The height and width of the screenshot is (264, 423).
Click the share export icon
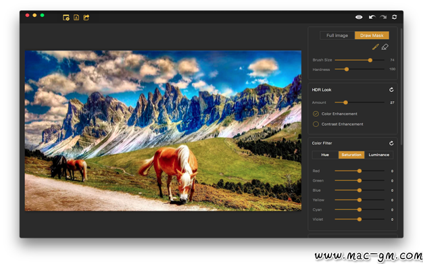[86, 18]
